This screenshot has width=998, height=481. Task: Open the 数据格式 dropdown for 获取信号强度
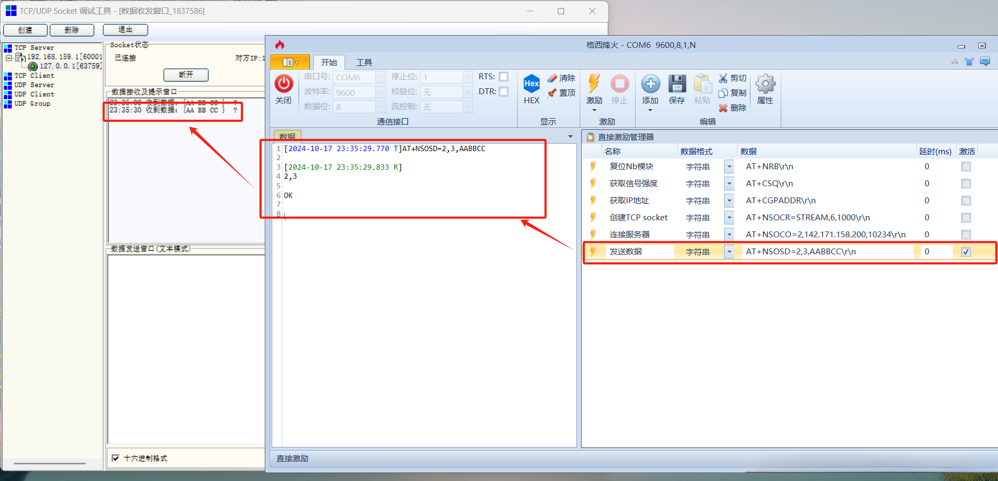(x=729, y=184)
